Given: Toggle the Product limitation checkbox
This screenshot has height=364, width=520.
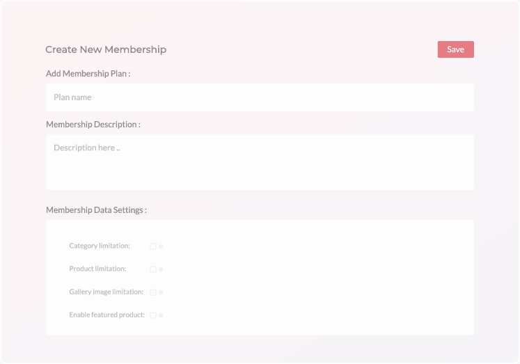Looking at the screenshot, I should click(153, 269).
